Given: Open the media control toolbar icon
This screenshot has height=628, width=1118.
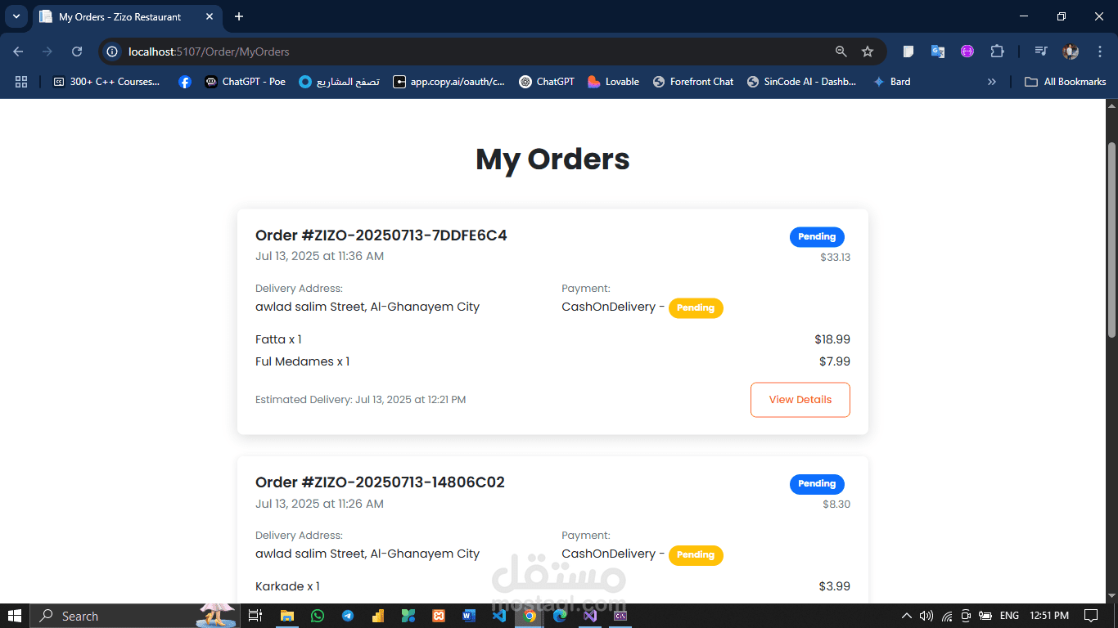Looking at the screenshot, I should click(1040, 52).
